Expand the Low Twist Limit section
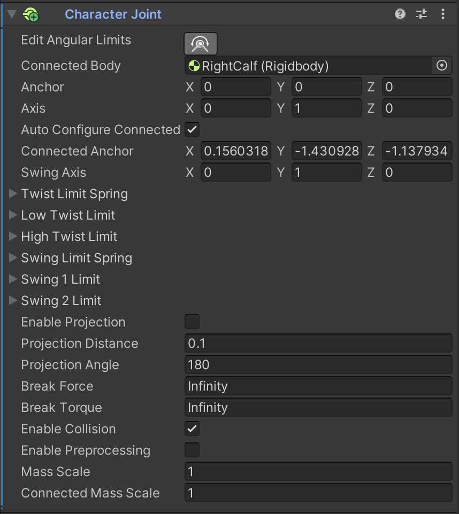This screenshot has width=459, height=514. [x=13, y=215]
